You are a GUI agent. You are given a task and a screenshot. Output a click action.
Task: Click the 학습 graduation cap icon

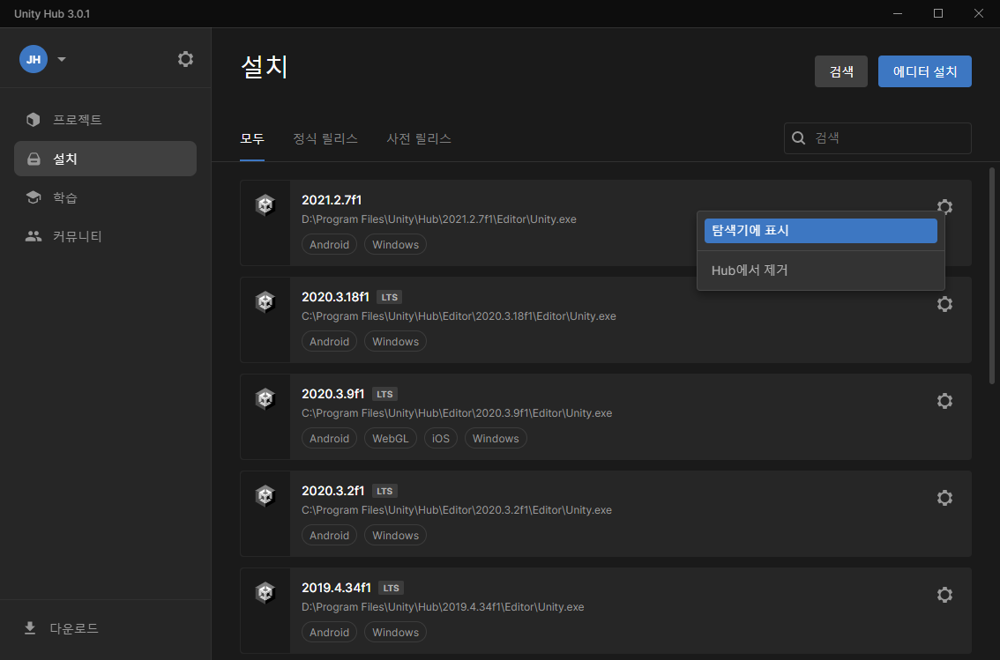click(34, 197)
